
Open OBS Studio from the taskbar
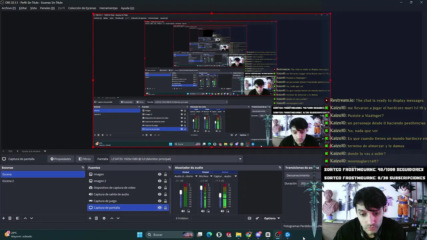278,235
